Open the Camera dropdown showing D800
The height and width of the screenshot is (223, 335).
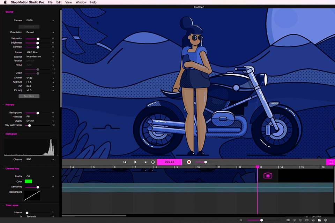click(x=38, y=20)
